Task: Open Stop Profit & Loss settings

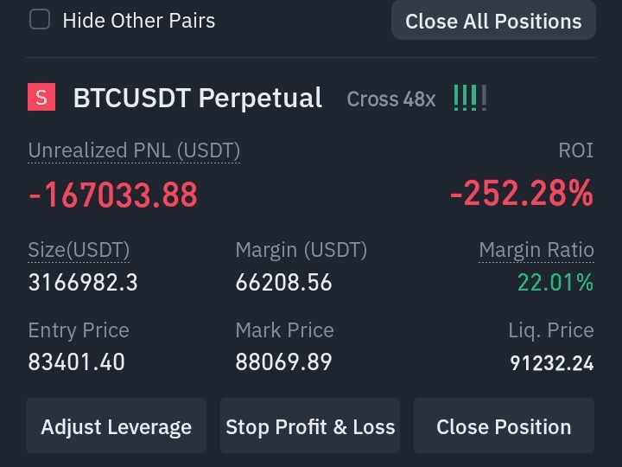Action: click(310, 426)
